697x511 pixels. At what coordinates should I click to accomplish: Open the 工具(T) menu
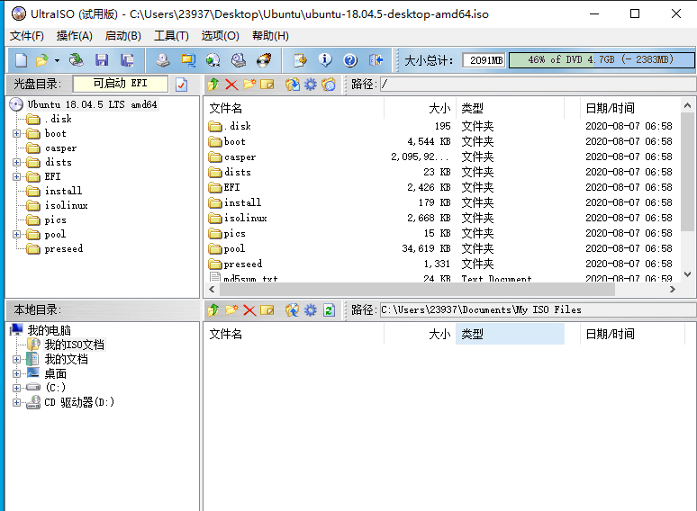click(x=171, y=35)
